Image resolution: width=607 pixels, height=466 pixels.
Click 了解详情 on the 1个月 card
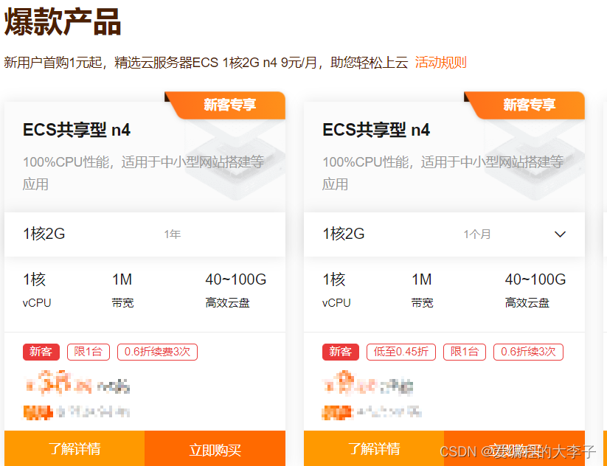tap(374, 449)
